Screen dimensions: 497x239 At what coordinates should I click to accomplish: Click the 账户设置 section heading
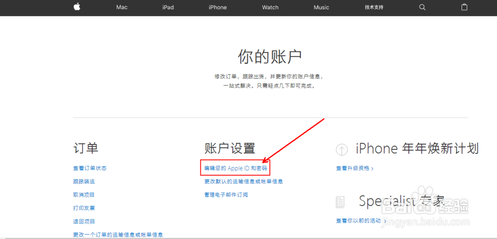coord(230,148)
